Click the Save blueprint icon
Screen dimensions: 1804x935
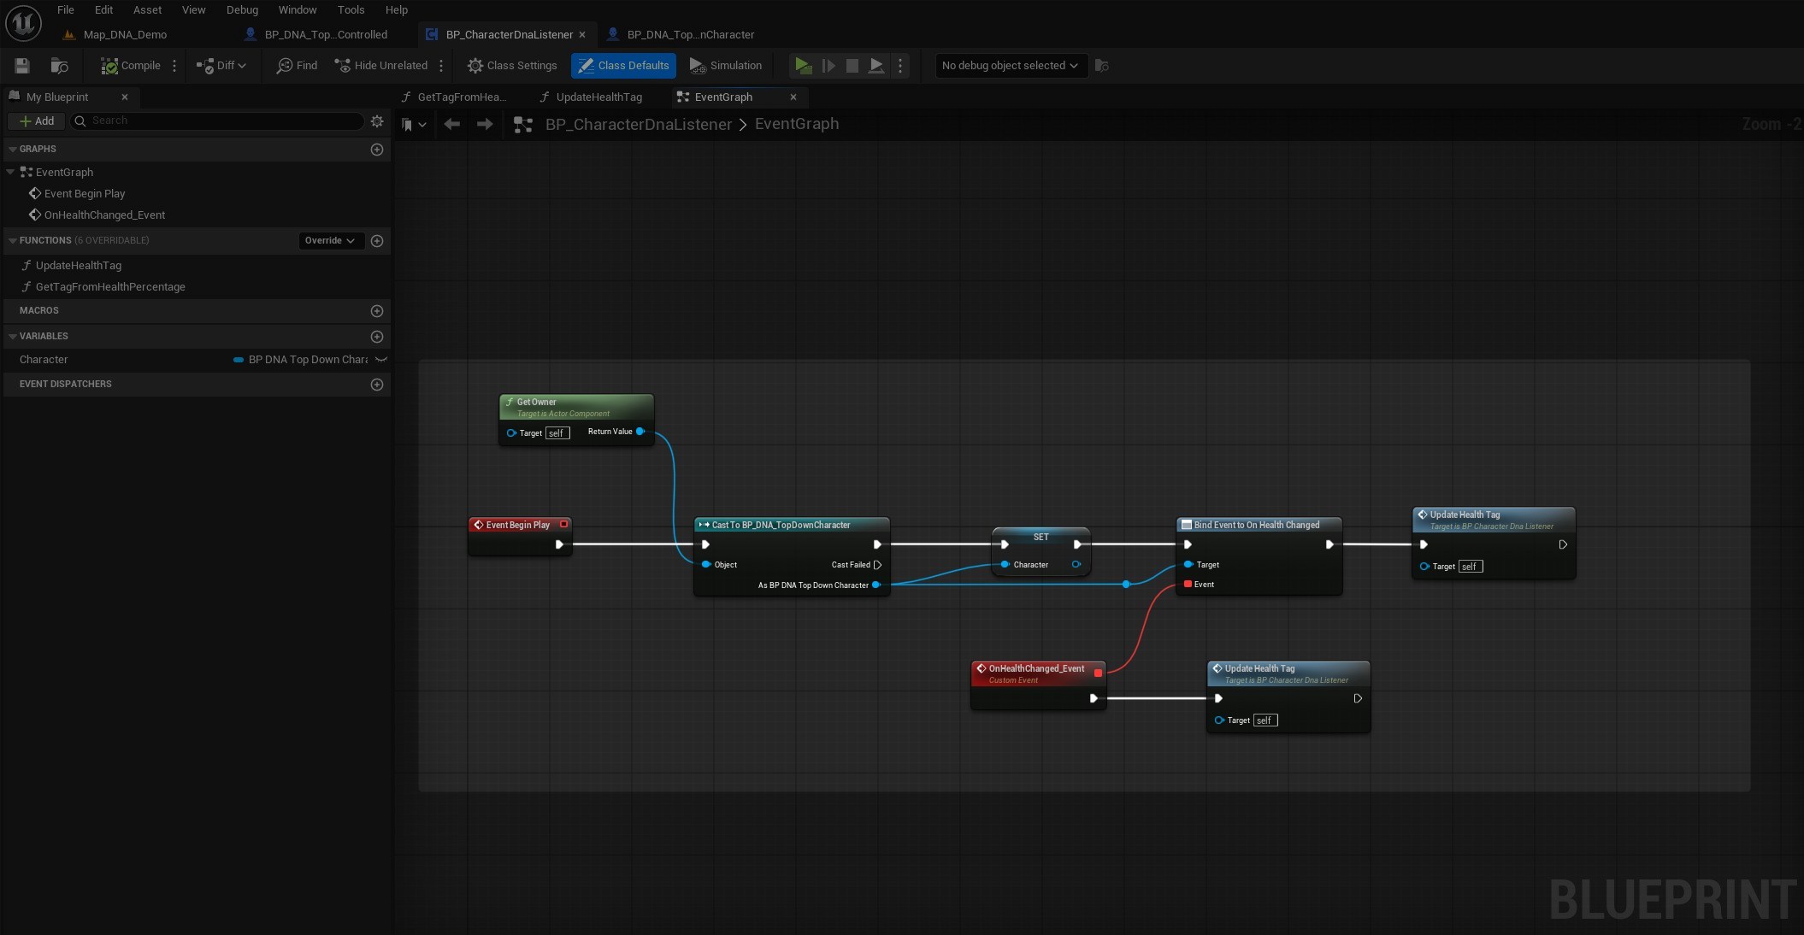(22, 66)
